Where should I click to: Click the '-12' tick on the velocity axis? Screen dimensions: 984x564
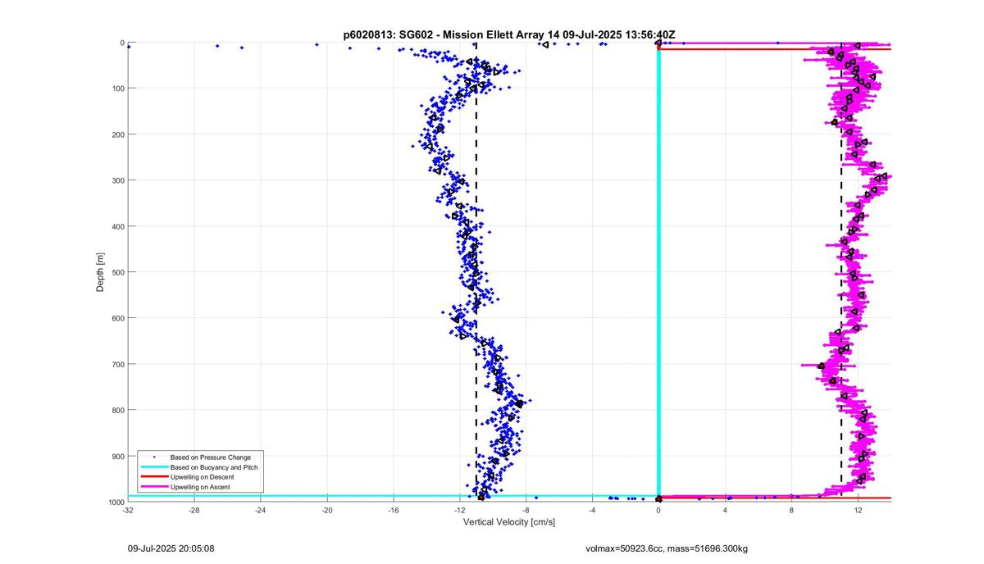coord(460,511)
